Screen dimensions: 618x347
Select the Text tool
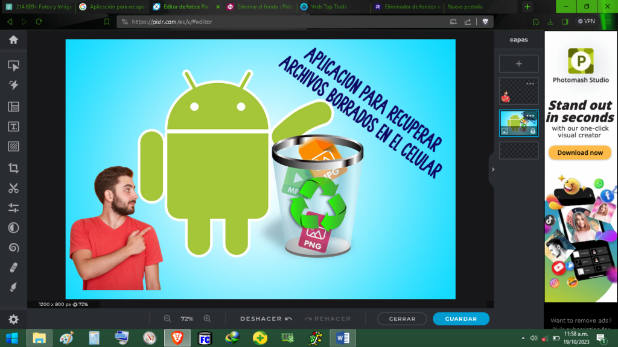[x=13, y=127]
